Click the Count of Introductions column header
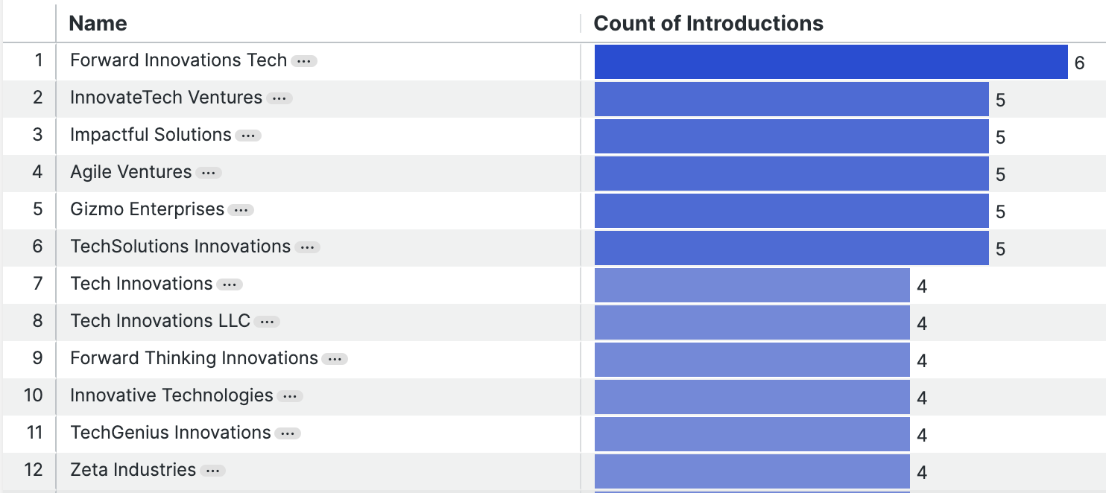The width and height of the screenshot is (1106, 493). [x=708, y=23]
